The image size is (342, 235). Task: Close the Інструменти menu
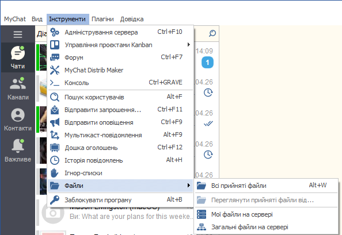tap(67, 19)
